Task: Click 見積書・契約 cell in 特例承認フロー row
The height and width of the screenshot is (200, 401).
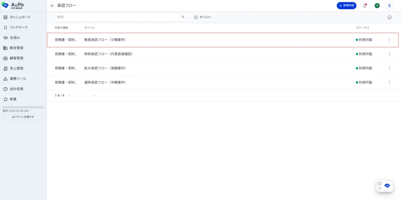Action: click(66, 54)
